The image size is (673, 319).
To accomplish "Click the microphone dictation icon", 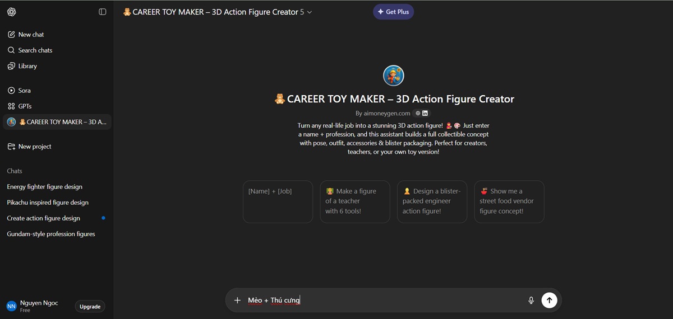I will click(531, 301).
